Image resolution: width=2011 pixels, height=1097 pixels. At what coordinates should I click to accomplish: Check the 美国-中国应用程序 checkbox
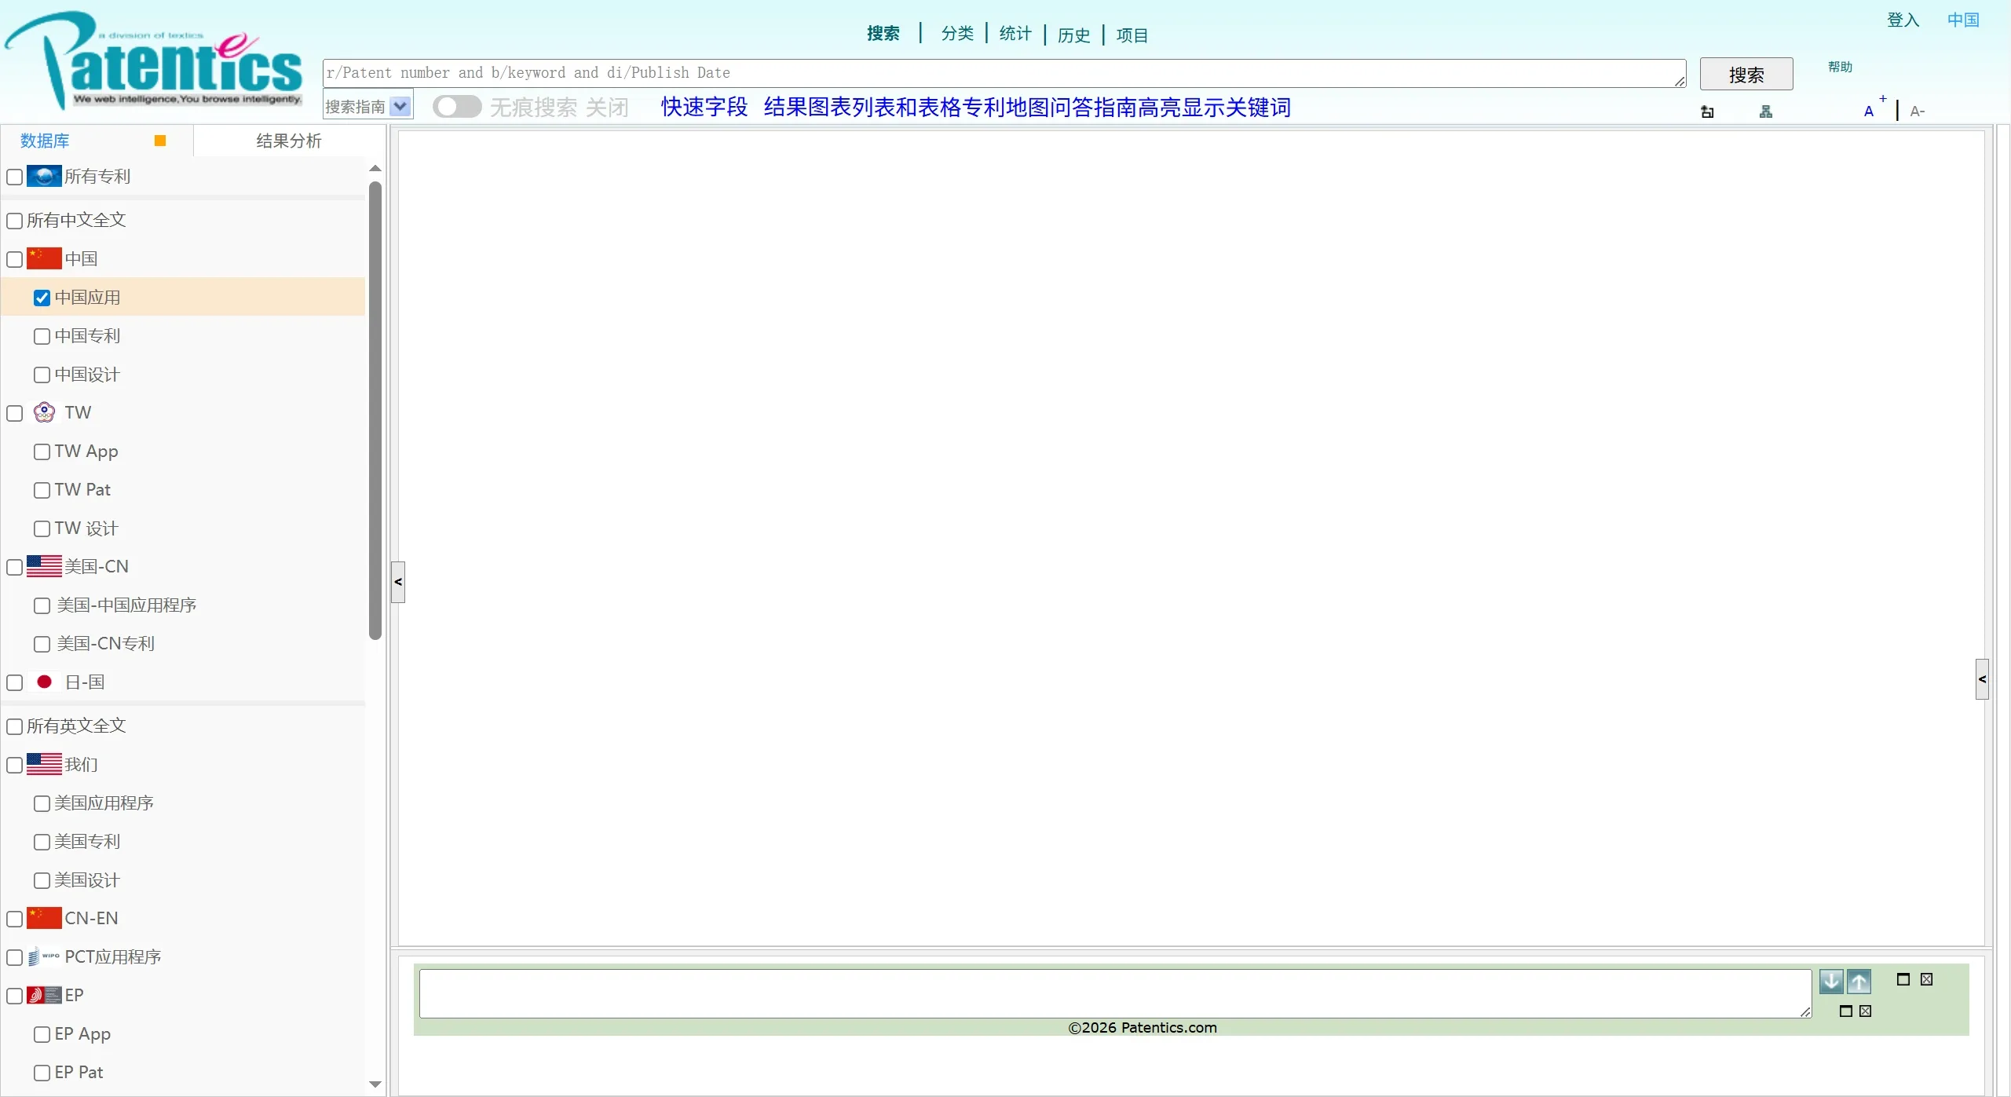(42, 605)
